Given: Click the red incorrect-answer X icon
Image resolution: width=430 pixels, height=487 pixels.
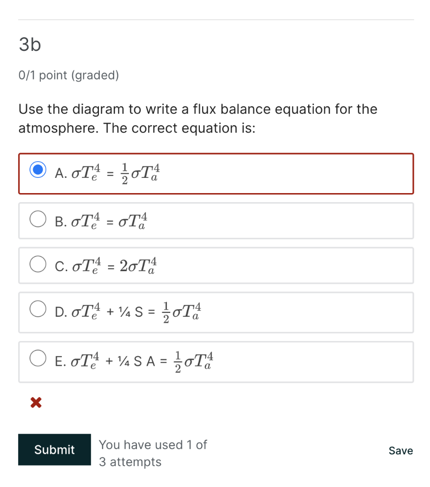Looking at the screenshot, I should tap(35, 402).
